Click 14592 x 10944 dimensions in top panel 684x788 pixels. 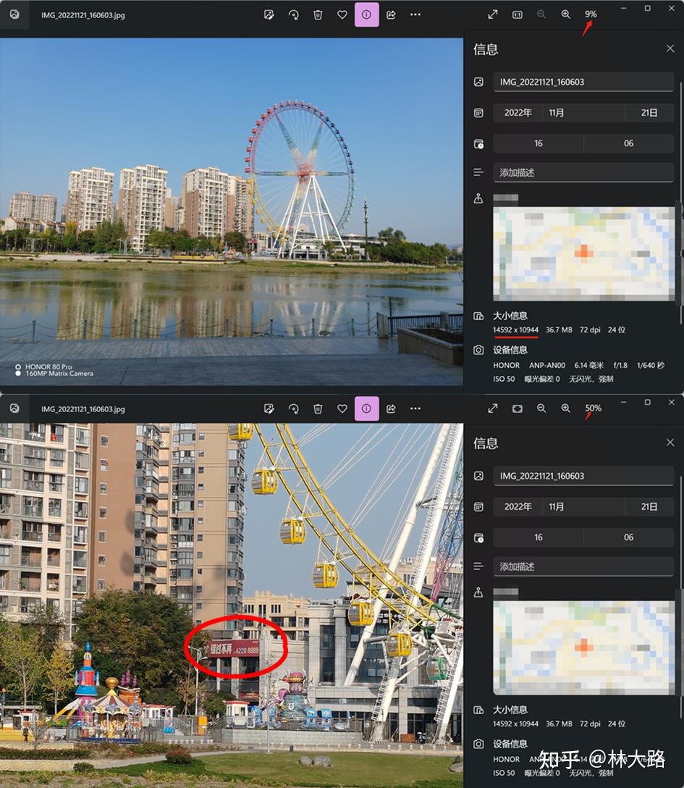[515, 330]
